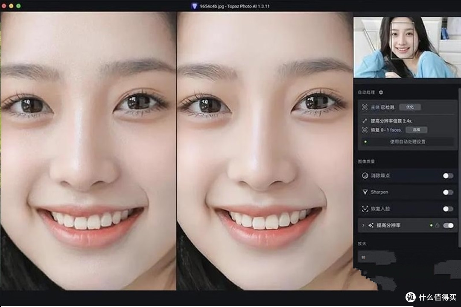This screenshot has width=461, height=307.
Task: Click the Topaz shield icon in title bar
Action: click(194, 6)
